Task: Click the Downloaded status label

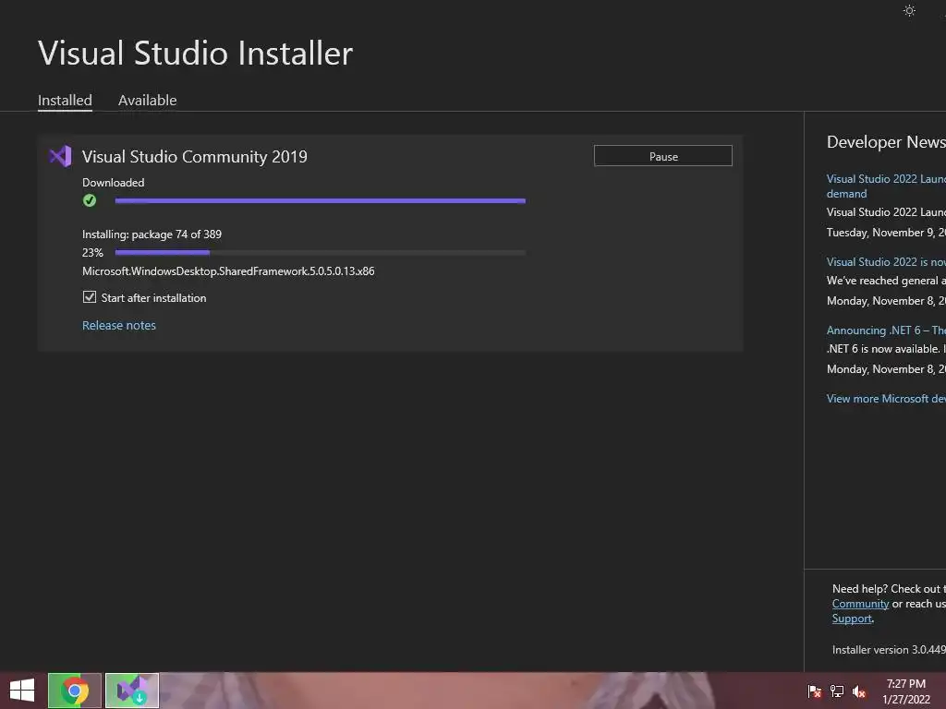Action: point(114,182)
